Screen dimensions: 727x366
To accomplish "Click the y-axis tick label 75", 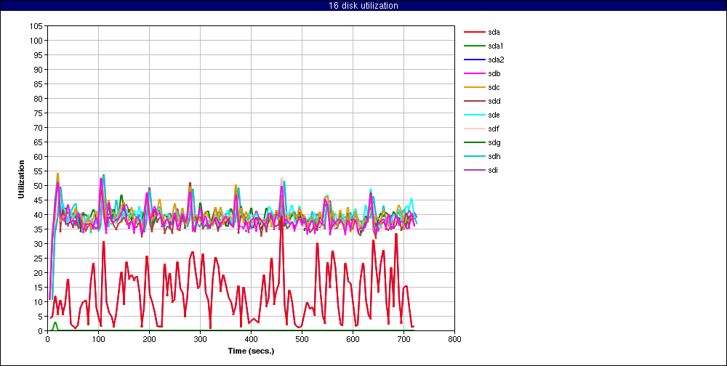I will (39, 113).
